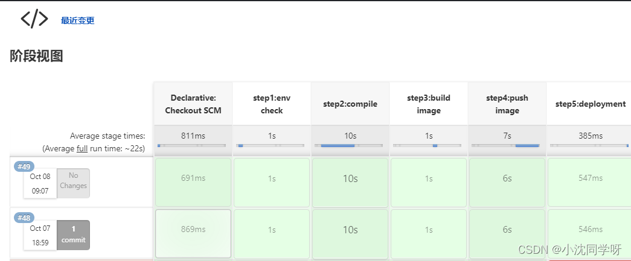The image size is (631, 261).
Task: Open step2:compile 10s cell for build #49
Action: point(350,182)
